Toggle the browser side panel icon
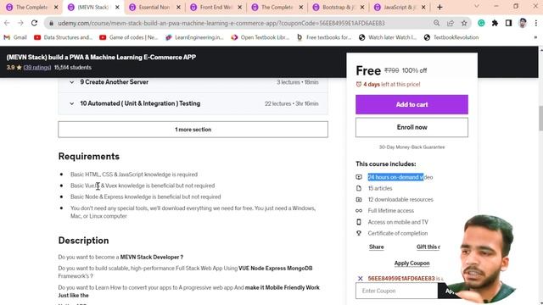This screenshot has height=305, width=543. click(508, 23)
